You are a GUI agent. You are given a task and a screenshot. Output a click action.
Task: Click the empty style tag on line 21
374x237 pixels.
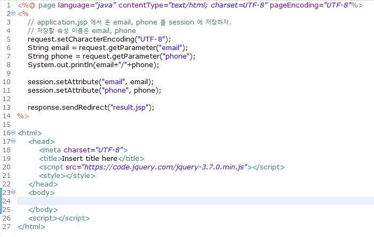point(67,176)
